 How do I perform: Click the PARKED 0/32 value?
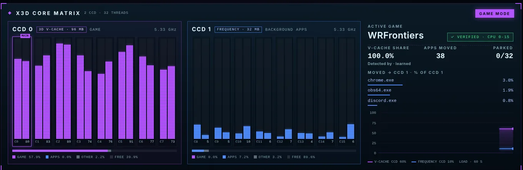tap(505, 56)
